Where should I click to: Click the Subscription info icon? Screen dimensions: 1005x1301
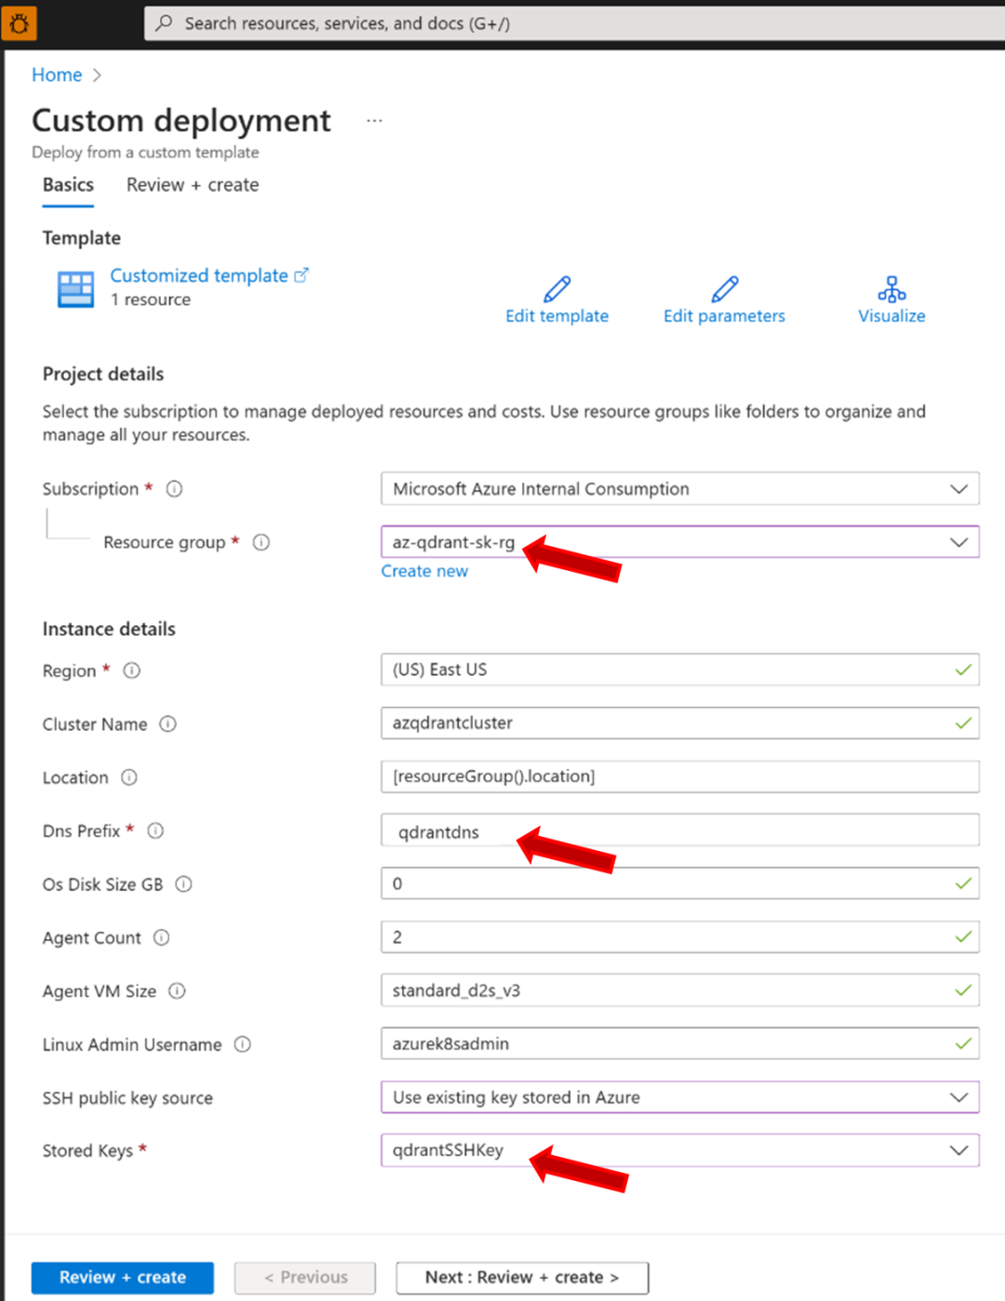174,489
